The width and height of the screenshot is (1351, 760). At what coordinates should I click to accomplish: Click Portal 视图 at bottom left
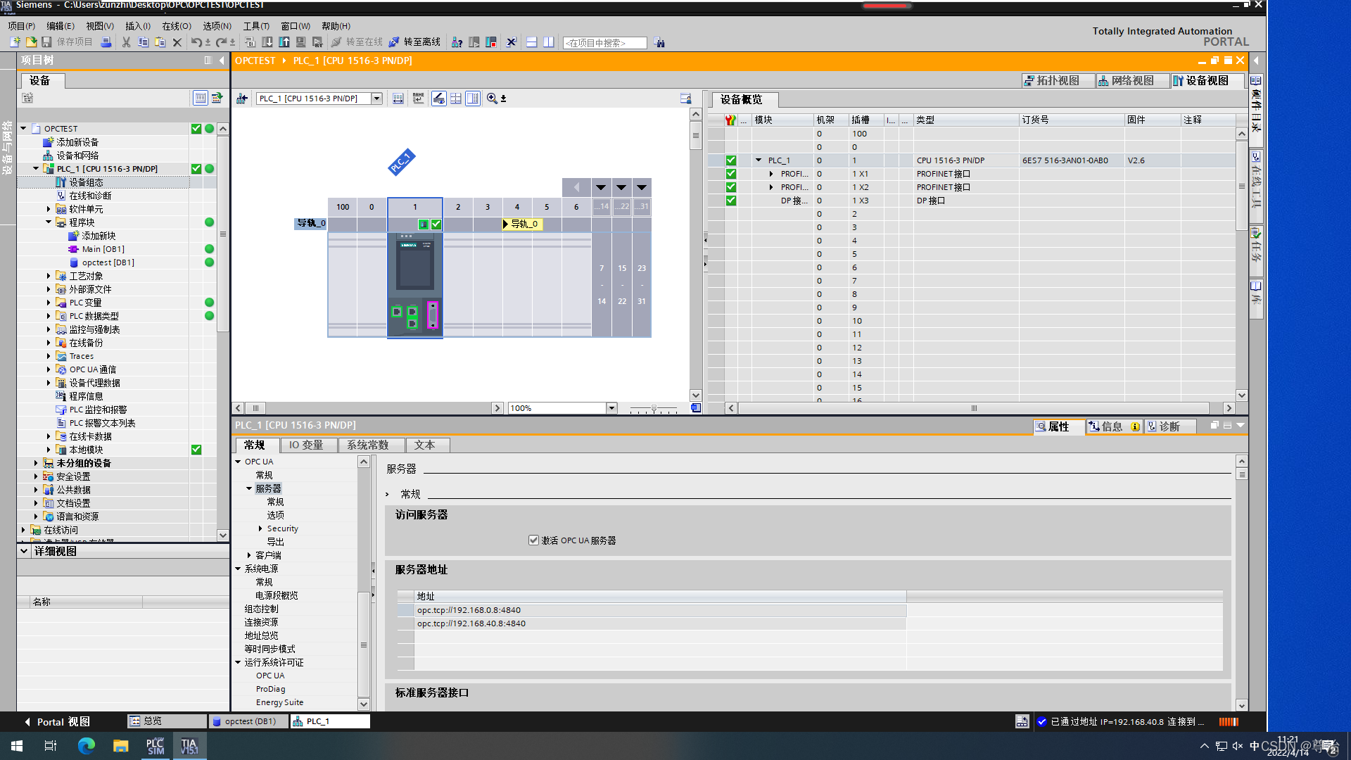[x=58, y=721]
